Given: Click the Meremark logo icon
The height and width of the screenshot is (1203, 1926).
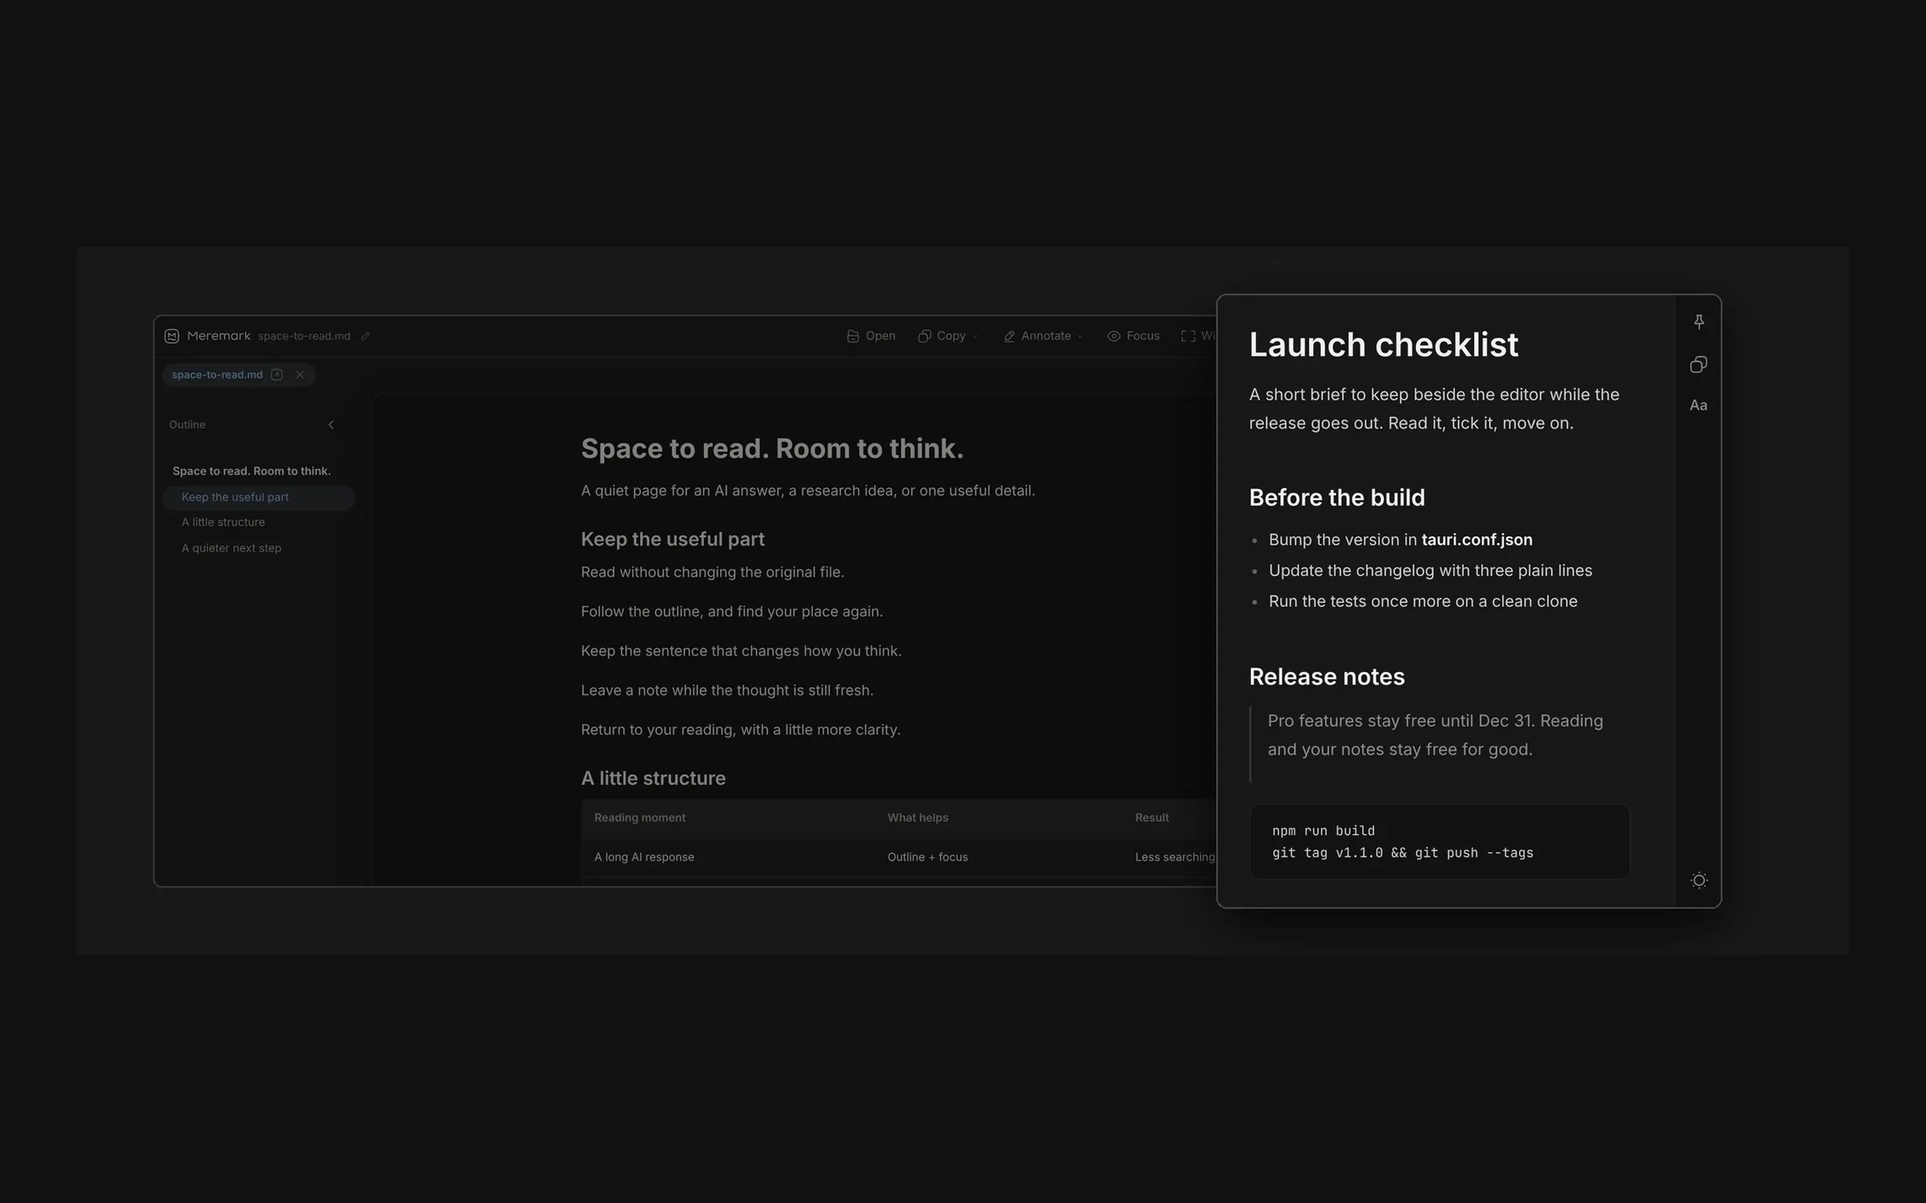Looking at the screenshot, I should 172,336.
